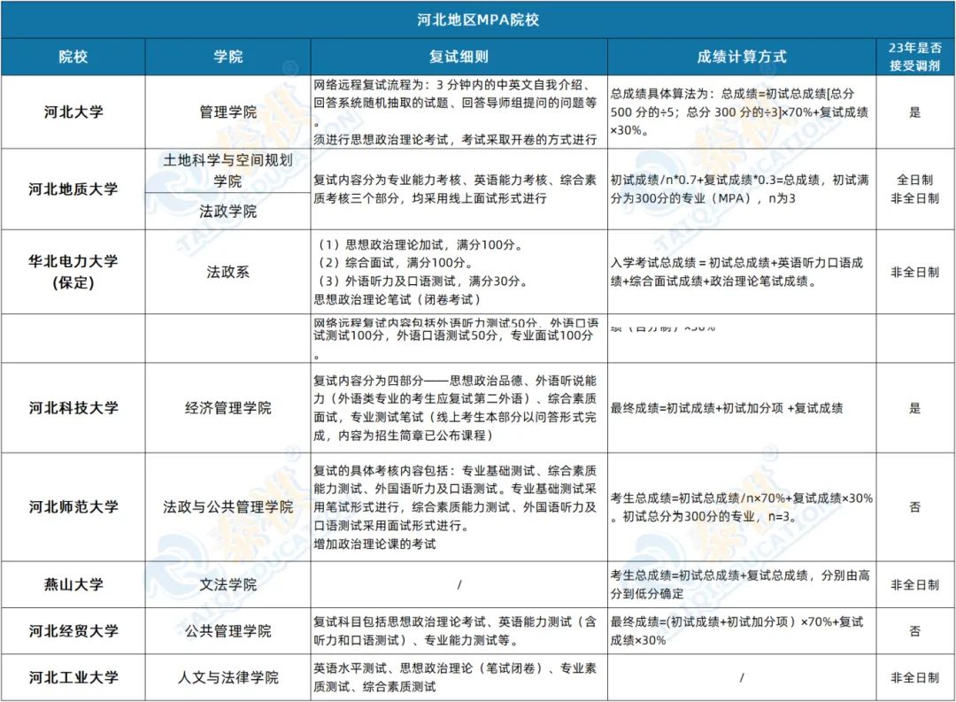Click the 土地科学与空间规划学院 cell
Viewport: 956px width, 702px height.
(228, 170)
